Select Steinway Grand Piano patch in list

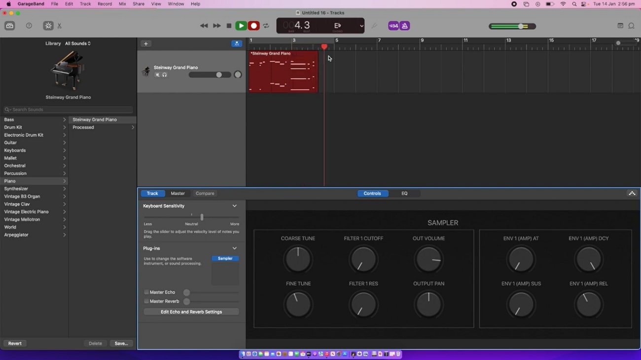coord(103,120)
